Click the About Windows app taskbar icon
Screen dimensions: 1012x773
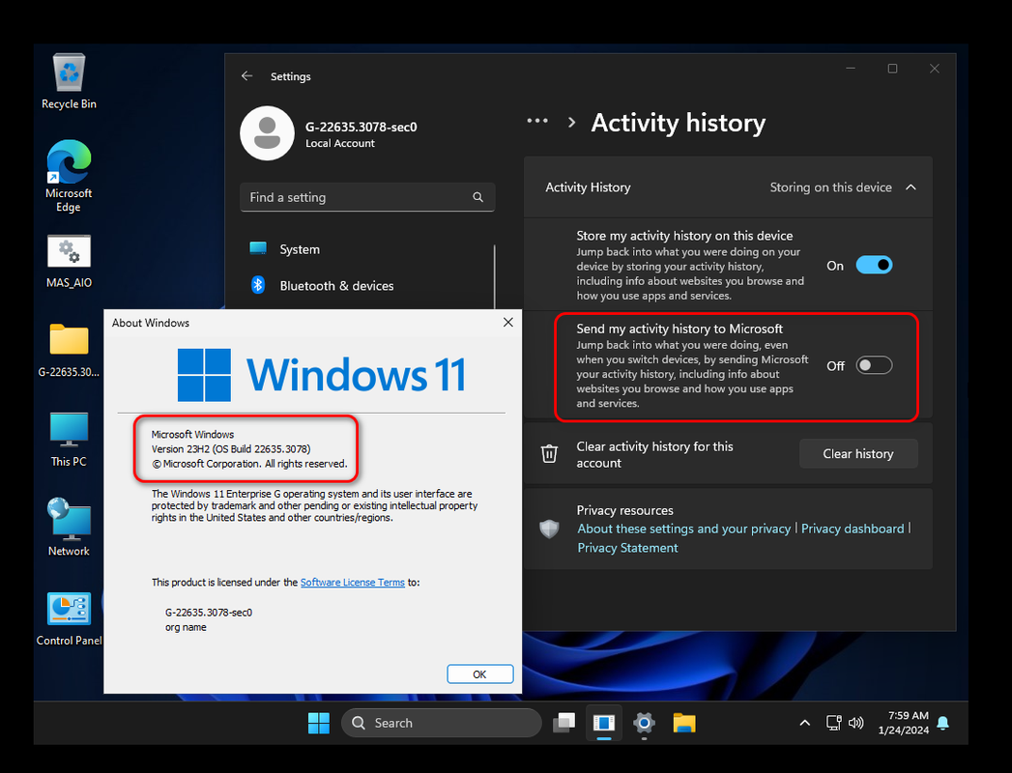click(604, 723)
